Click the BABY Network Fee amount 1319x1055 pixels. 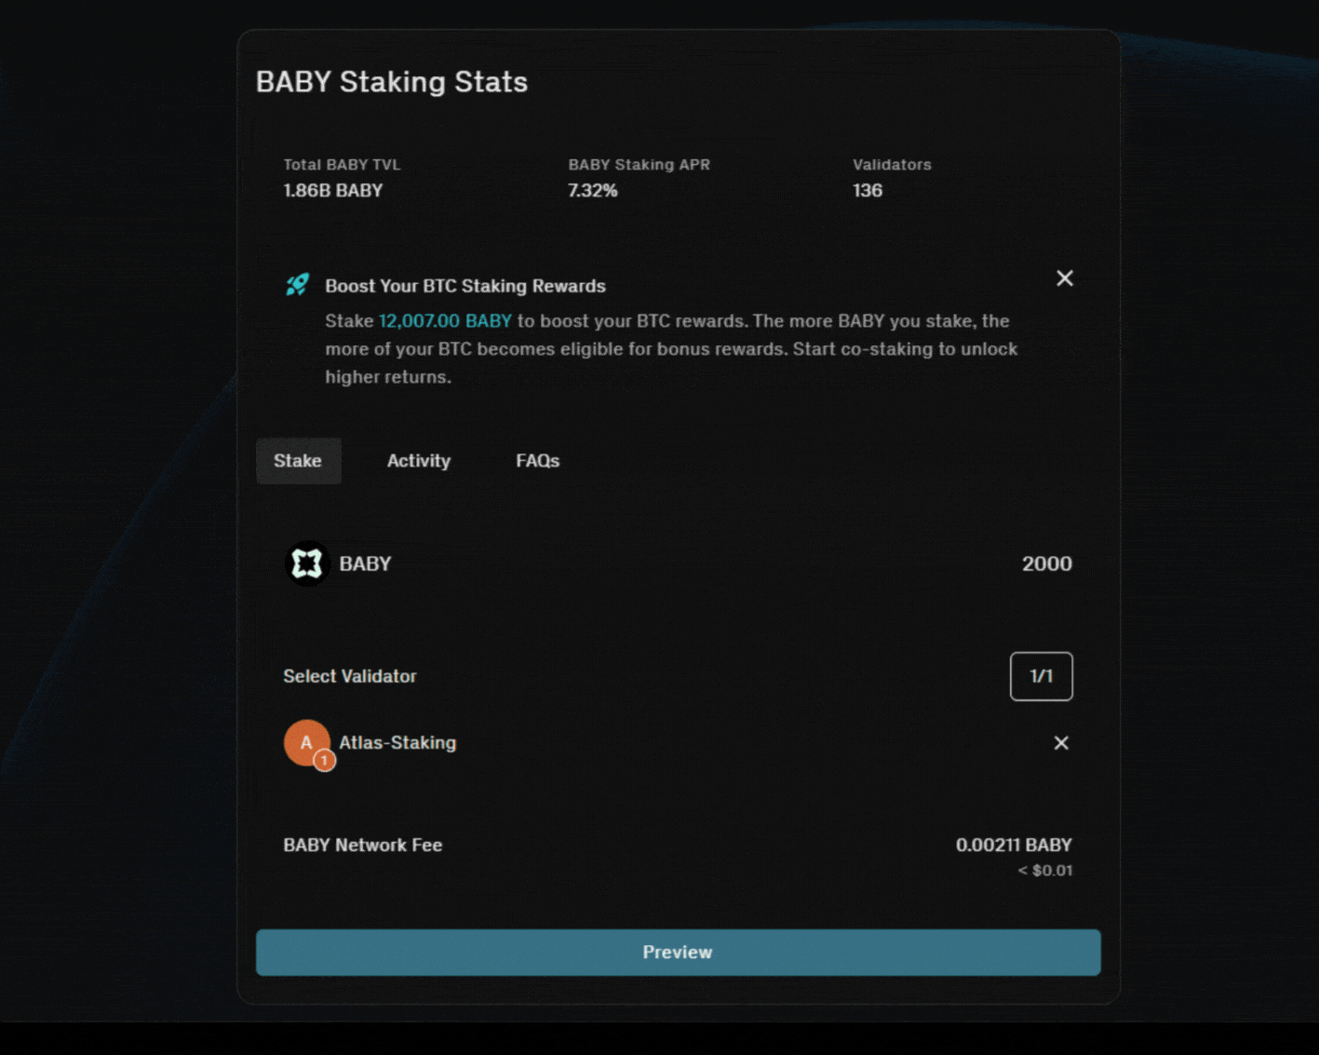point(1013,845)
